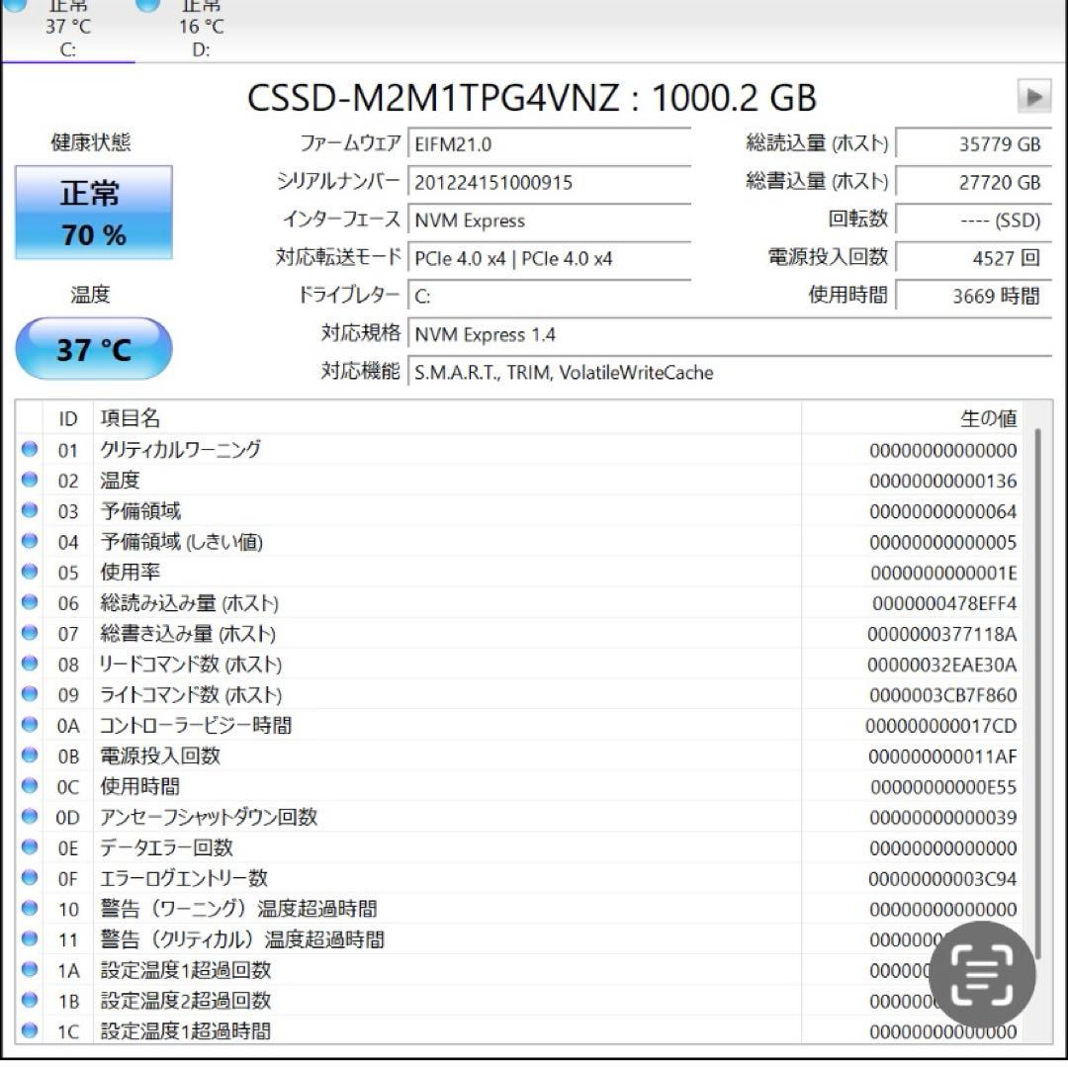
Task: Click the シリアルナンバー value field
Action: pyautogui.click(x=549, y=182)
